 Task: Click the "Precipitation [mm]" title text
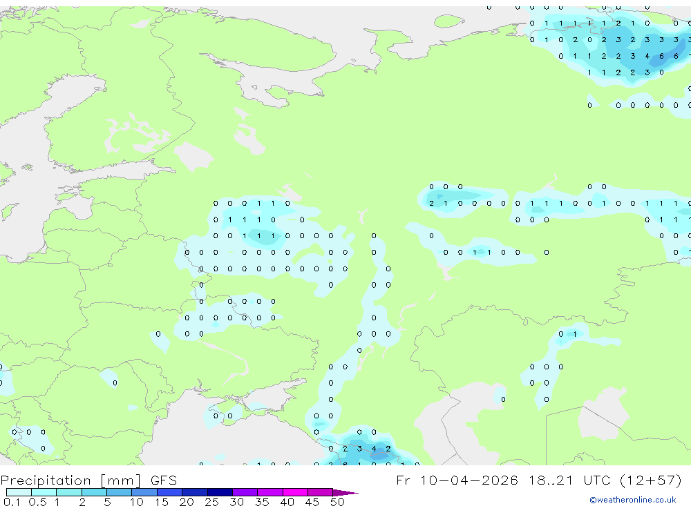[70, 480]
